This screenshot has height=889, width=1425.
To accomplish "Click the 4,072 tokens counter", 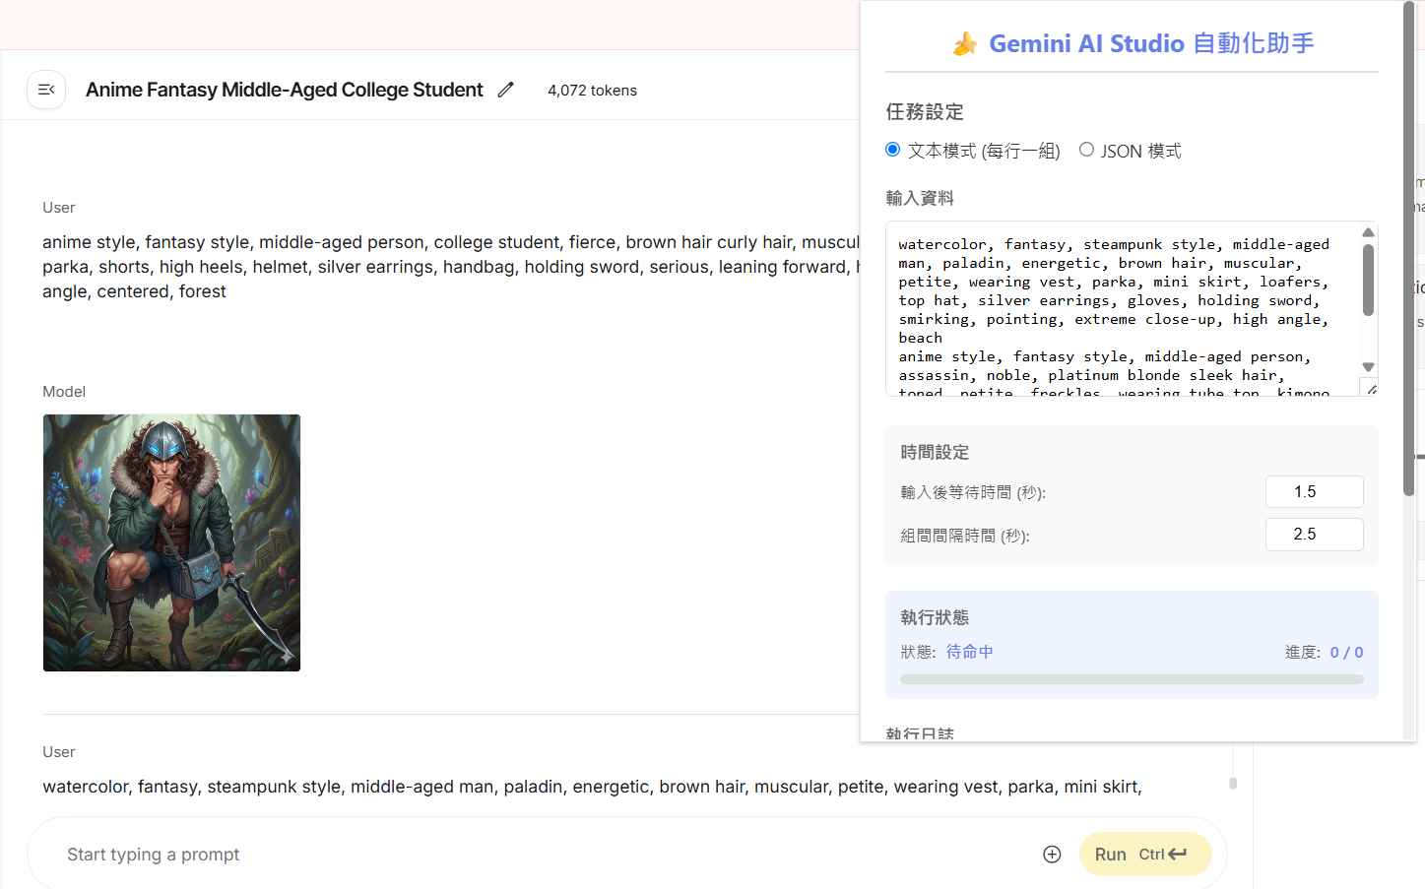I will tap(592, 91).
